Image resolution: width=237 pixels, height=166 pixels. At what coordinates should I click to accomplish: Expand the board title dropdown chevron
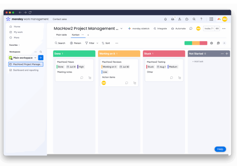point(121,28)
